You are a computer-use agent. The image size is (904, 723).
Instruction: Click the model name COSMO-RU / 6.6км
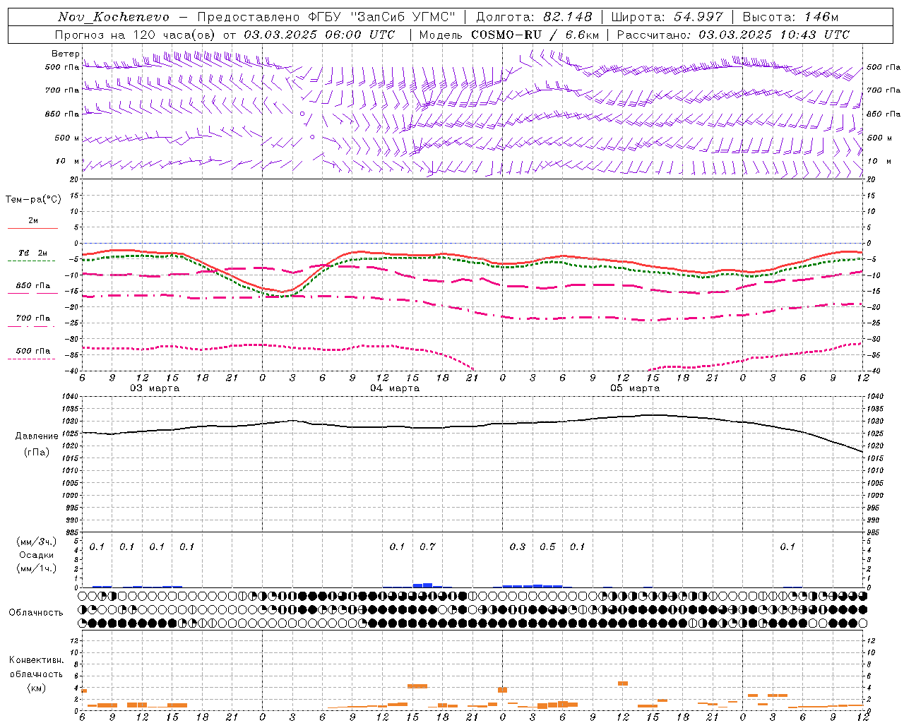point(535,35)
